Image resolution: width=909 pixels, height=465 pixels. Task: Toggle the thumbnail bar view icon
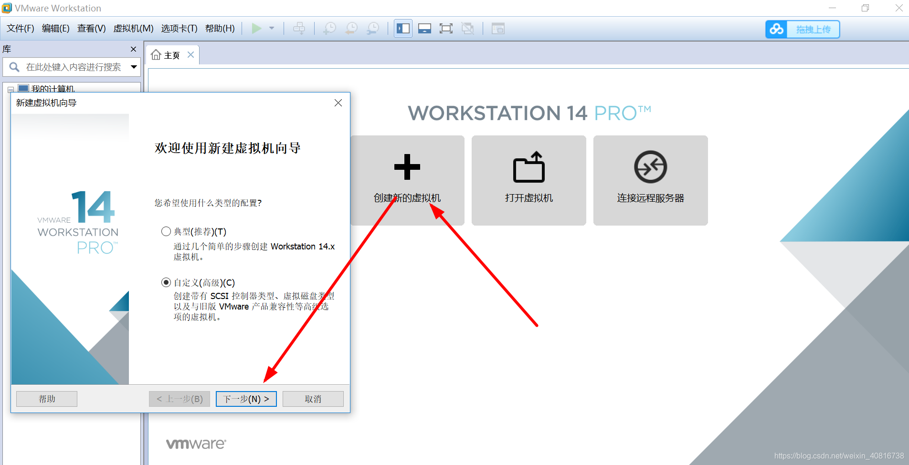pos(424,29)
